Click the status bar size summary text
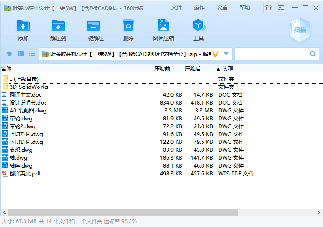Image resolution: width=323 pixels, height=227 pixels. [69, 221]
